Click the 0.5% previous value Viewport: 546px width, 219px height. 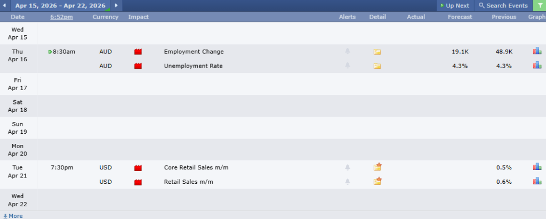(504, 167)
